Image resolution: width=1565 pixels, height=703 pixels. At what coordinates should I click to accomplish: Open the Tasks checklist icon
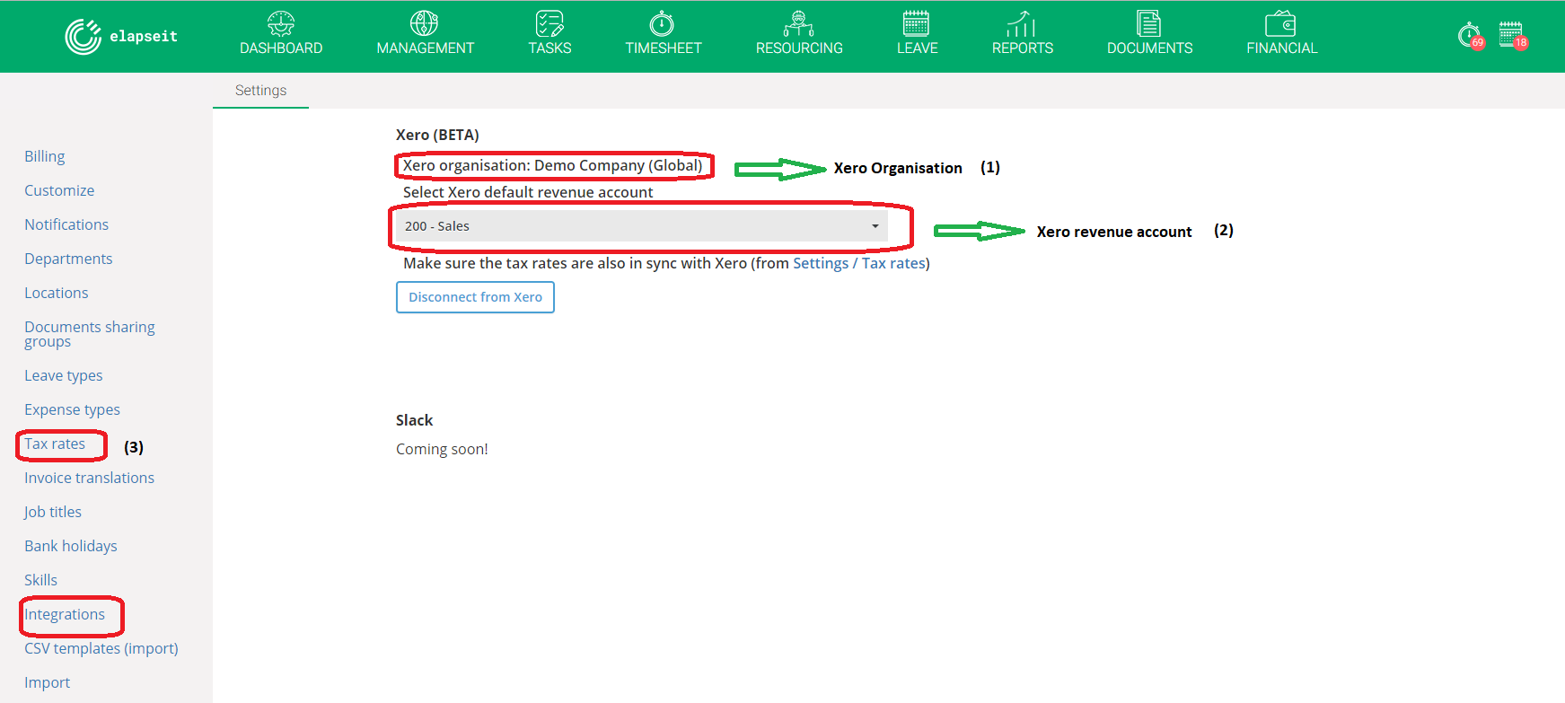(x=550, y=23)
